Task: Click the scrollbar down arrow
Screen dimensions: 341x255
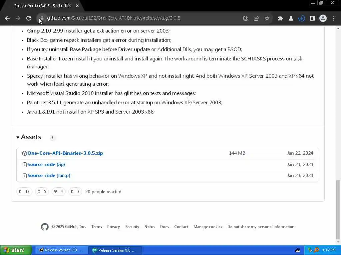Action: 338,242
